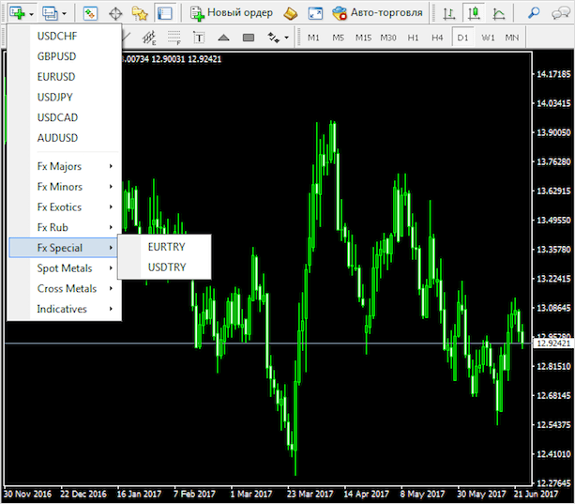This screenshot has height=504, width=575.
Task: Select EURTRY from the Fx Special submenu
Action: tap(166, 247)
